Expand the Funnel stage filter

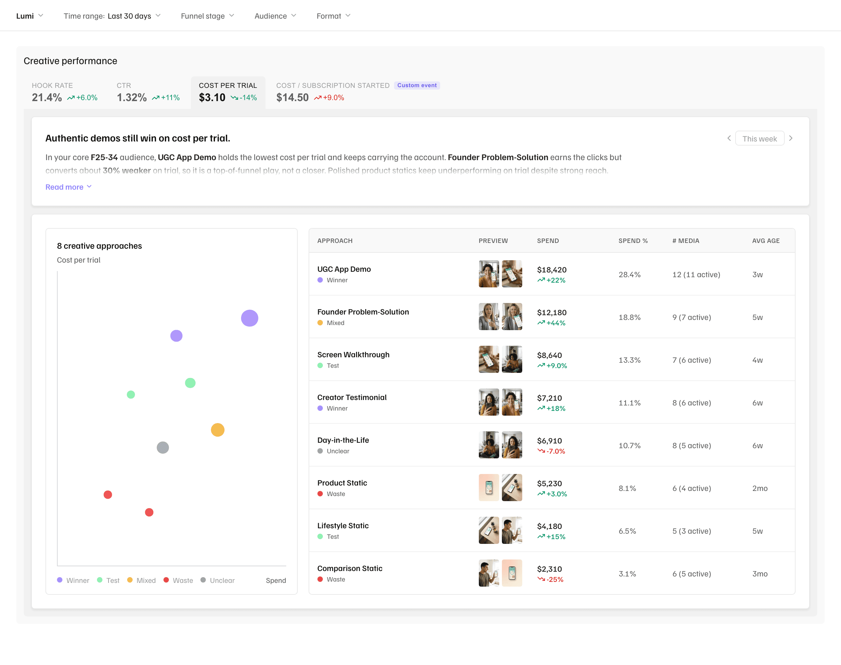(208, 16)
